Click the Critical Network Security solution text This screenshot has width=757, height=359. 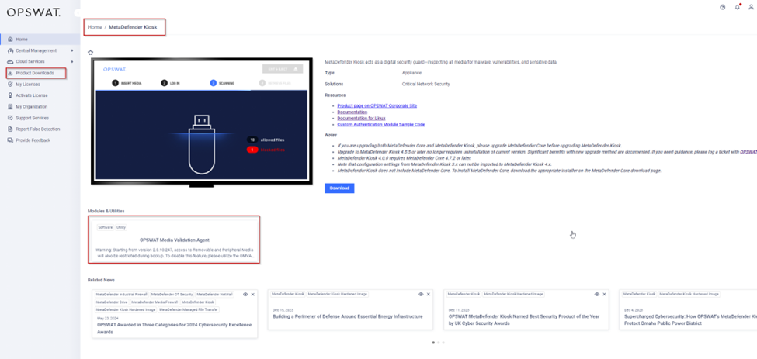pos(425,84)
